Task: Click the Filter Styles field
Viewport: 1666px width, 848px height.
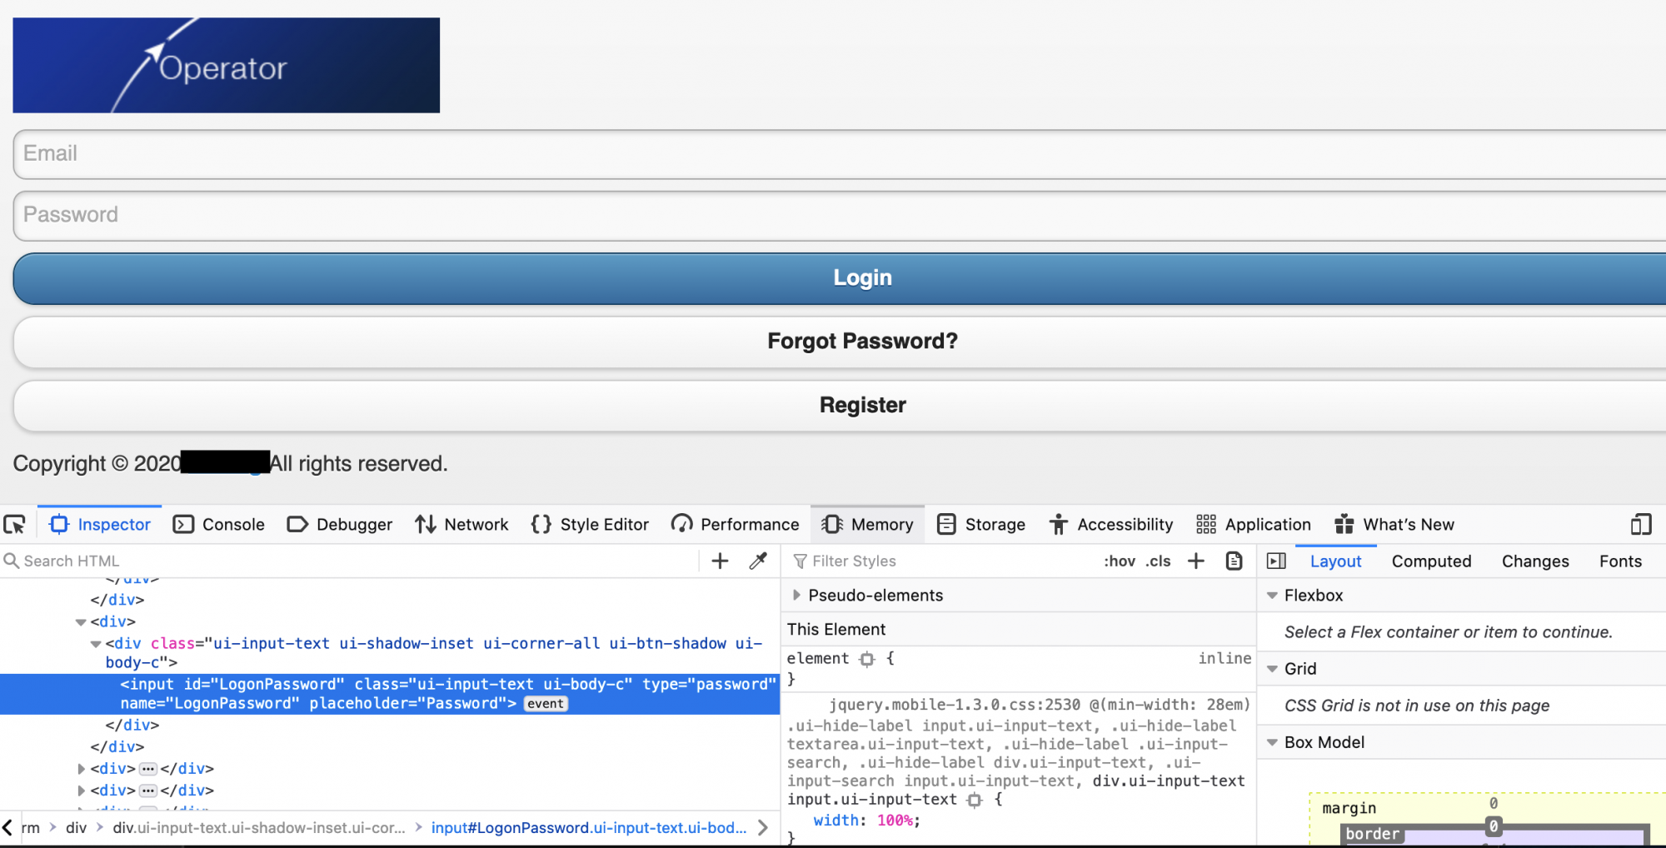Action: [x=941, y=561]
